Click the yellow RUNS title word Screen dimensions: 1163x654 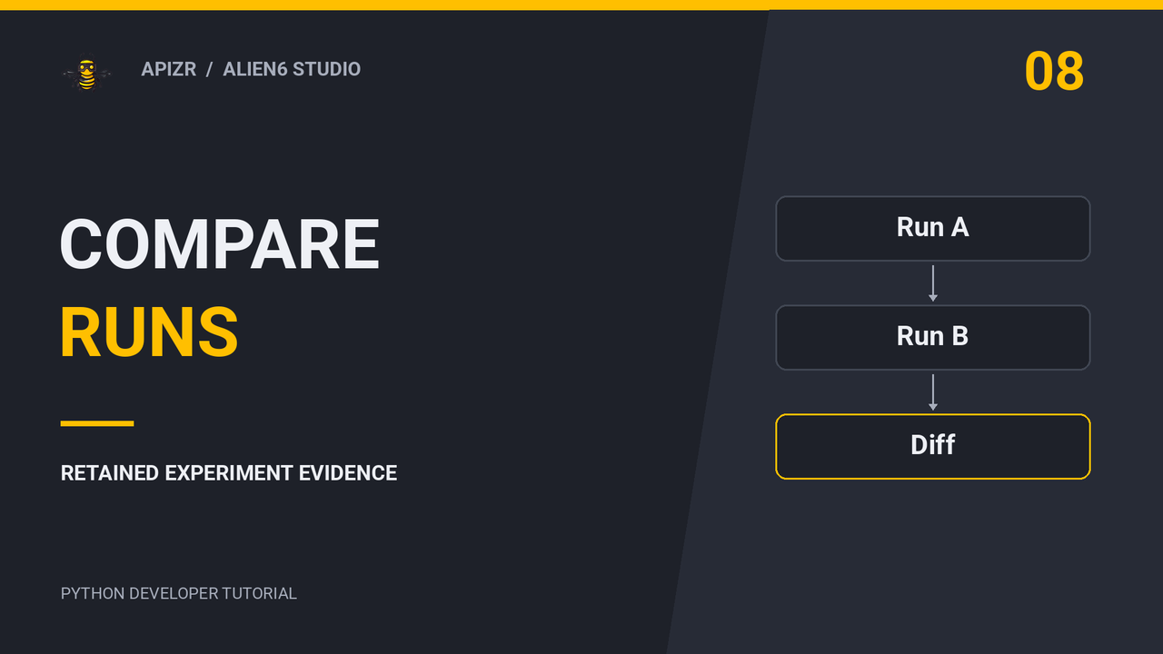tap(149, 332)
